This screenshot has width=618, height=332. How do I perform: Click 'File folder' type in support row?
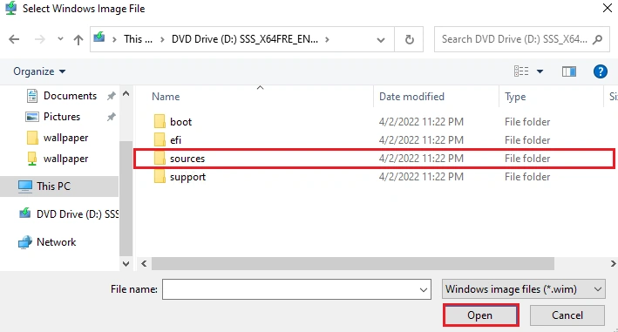pos(527,176)
